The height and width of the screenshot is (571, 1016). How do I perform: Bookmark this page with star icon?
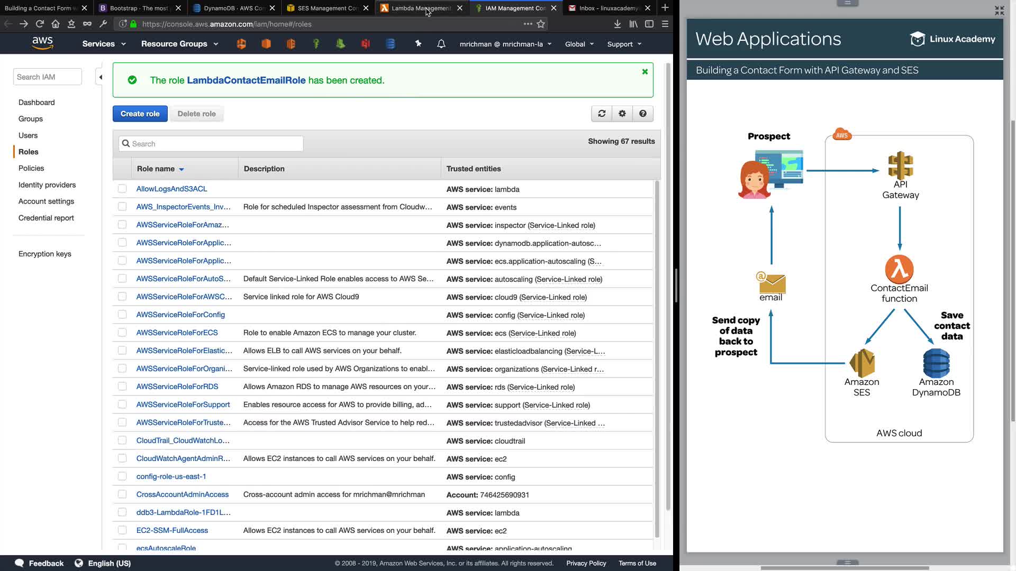(541, 24)
